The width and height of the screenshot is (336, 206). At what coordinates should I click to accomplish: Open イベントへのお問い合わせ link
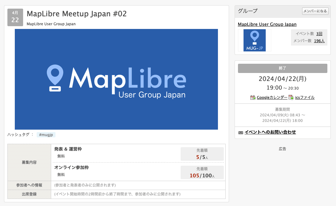270,132
